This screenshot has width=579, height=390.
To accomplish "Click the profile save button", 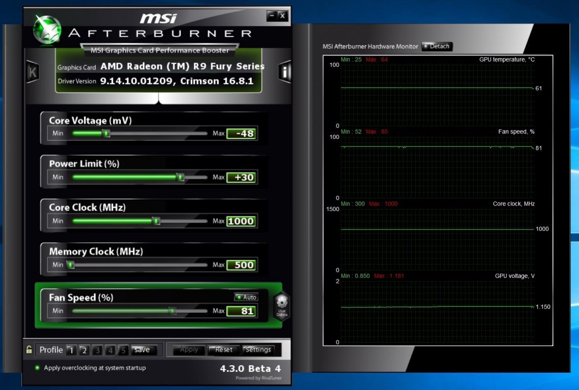I will point(144,350).
